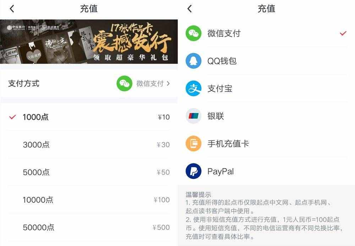Select the WeChat Pay green icon in list
This screenshot has width=355, height=246.
pos(193,33)
